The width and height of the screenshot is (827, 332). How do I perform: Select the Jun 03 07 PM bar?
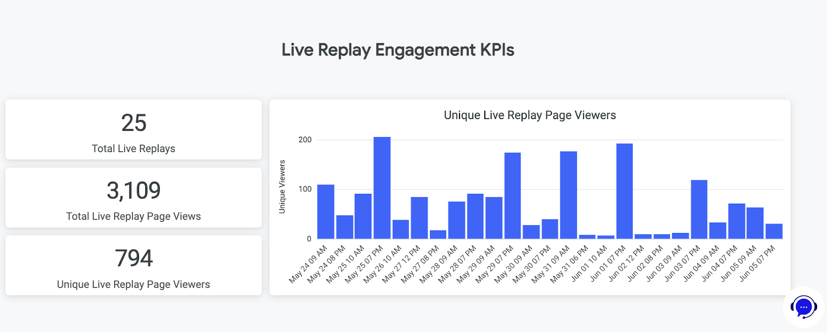click(x=699, y=209)
